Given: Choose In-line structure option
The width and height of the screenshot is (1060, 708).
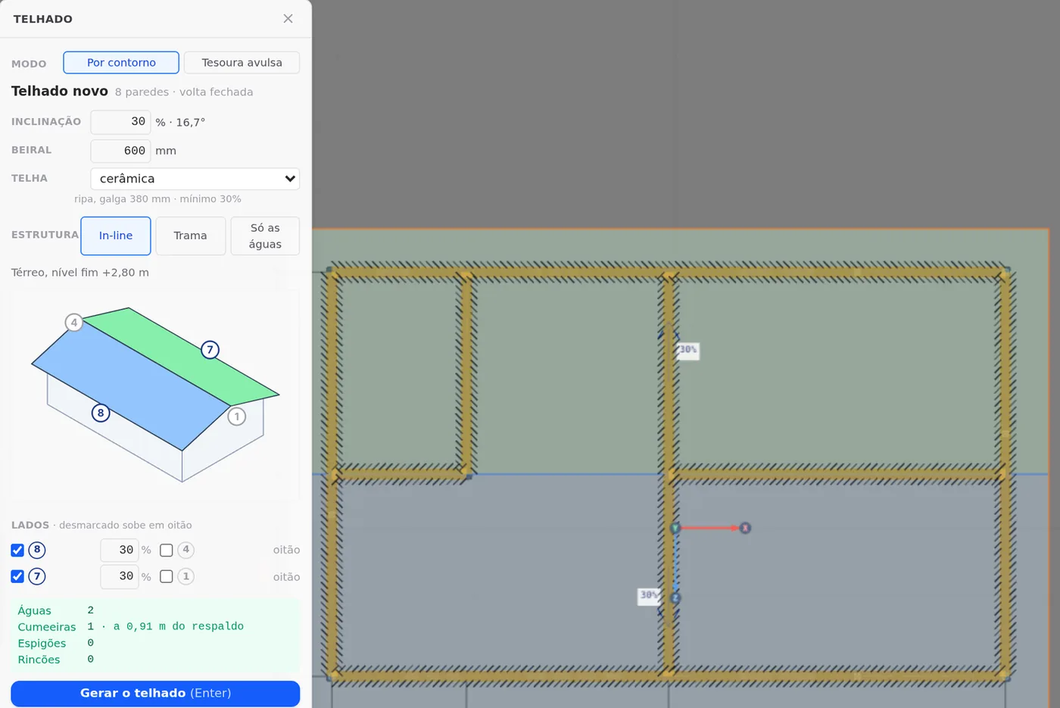Looking at the screenshot, I should (x=116, y=235).
